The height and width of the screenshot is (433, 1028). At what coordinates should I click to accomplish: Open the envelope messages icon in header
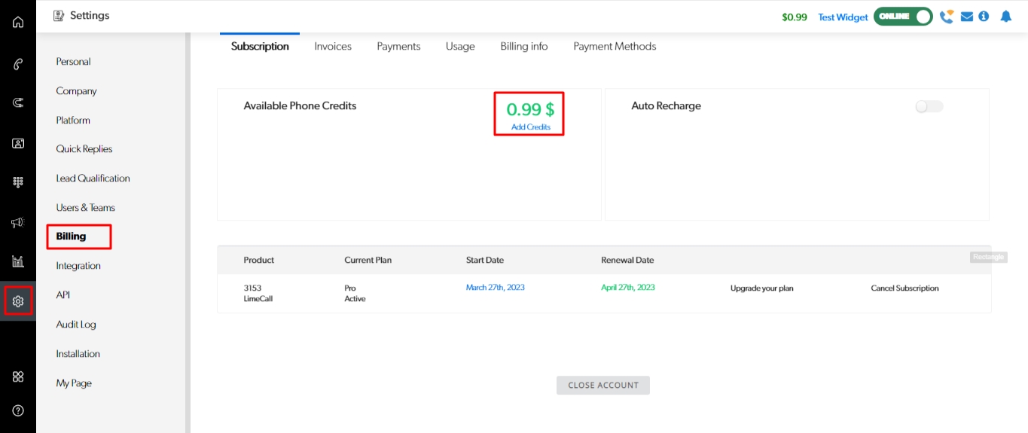968,17
